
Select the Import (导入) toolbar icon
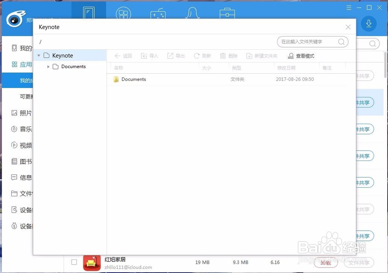tap(149, 55)
